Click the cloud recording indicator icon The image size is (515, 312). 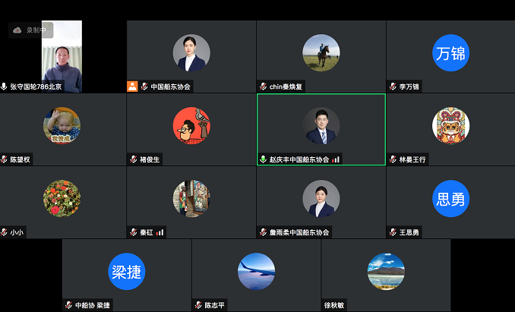tap(17, 30)
